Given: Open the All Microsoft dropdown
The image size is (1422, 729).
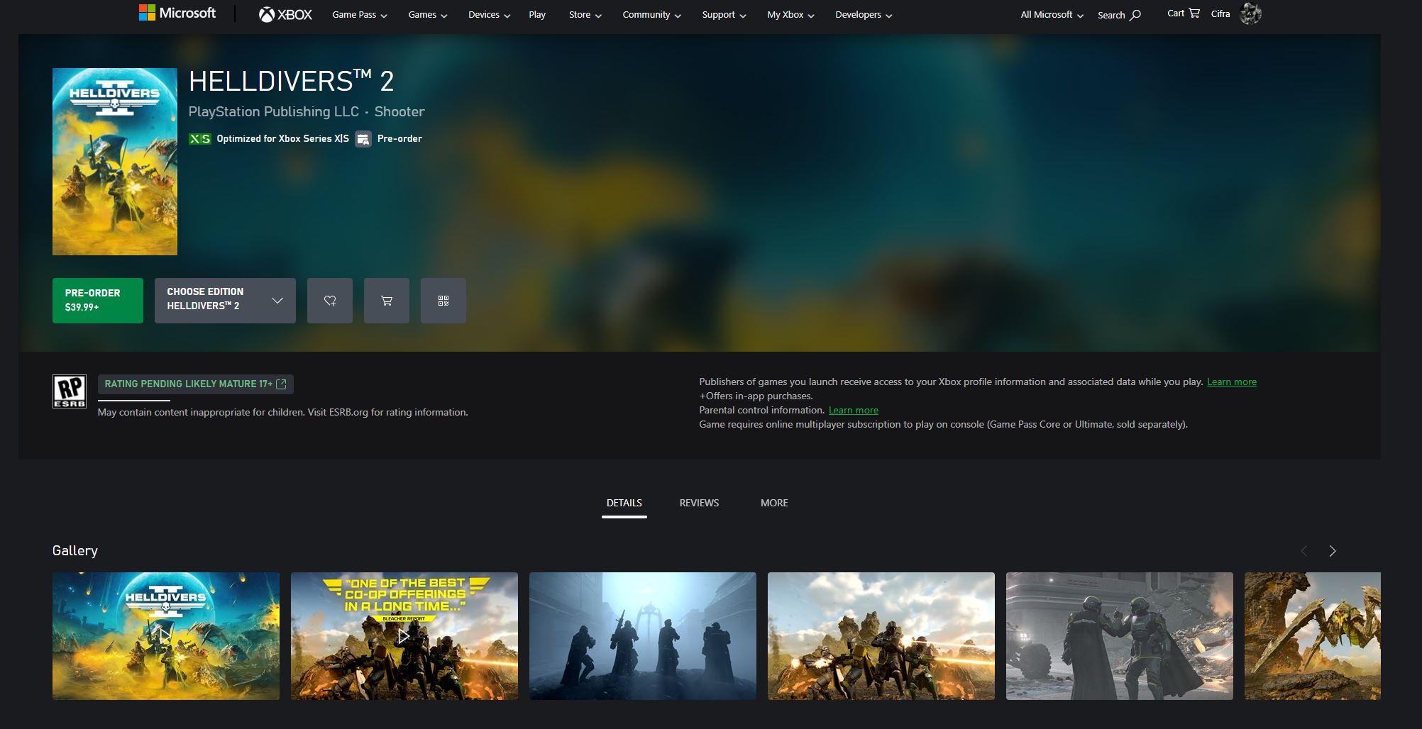Looking at the screenshot, I should pyautogui.click(x=1052, y=14).
